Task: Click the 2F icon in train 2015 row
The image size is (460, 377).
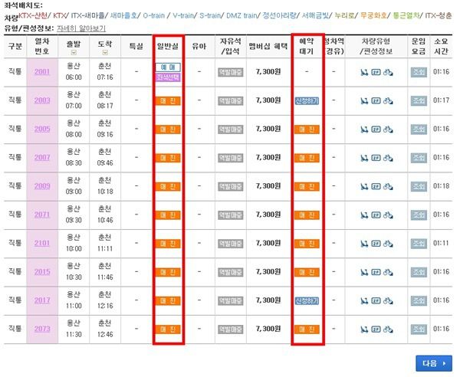Action: (x=376, y=272)
